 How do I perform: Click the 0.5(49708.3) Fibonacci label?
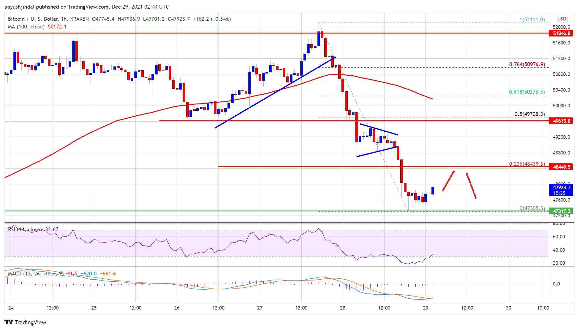[529, 114]
